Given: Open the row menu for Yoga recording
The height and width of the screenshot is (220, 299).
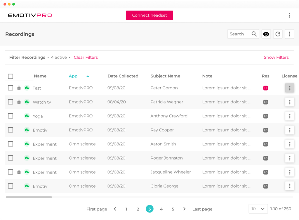Looking at the screenshot, I should [289, 116].
